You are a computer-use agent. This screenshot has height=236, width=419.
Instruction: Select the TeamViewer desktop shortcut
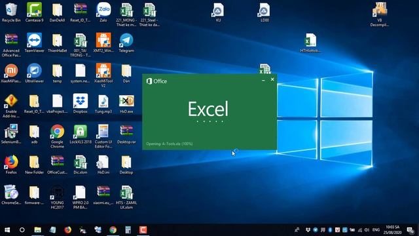tap(34, 43)
